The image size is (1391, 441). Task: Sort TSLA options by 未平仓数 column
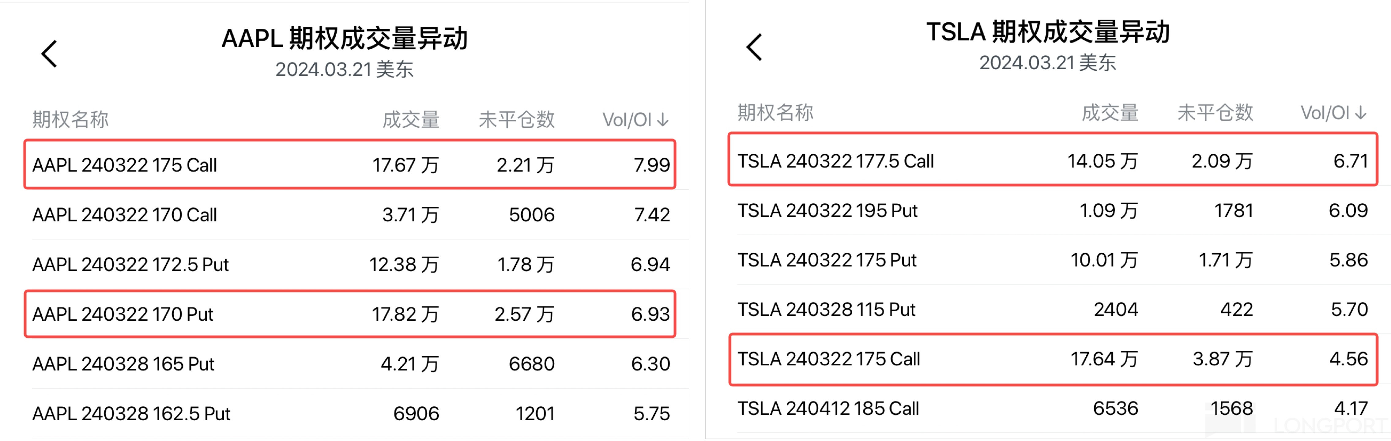click(1214, 113)
